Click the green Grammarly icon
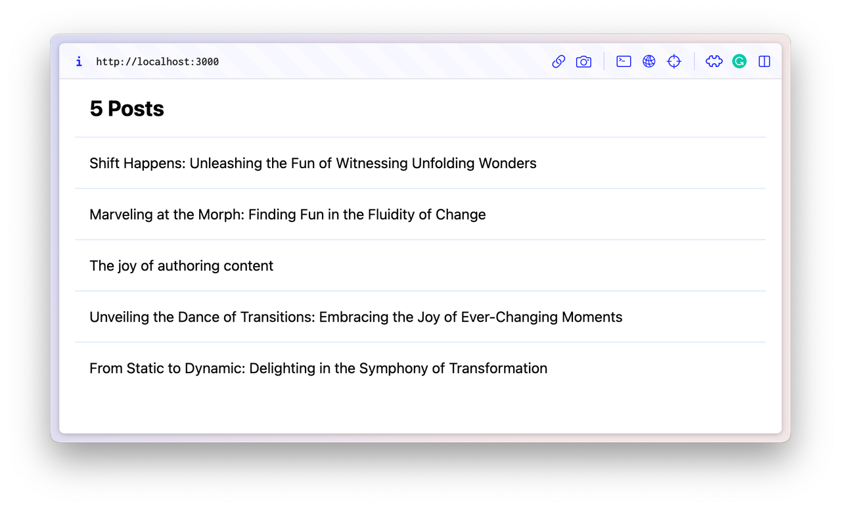Screen dimensions: 841x509 (739, 61)
